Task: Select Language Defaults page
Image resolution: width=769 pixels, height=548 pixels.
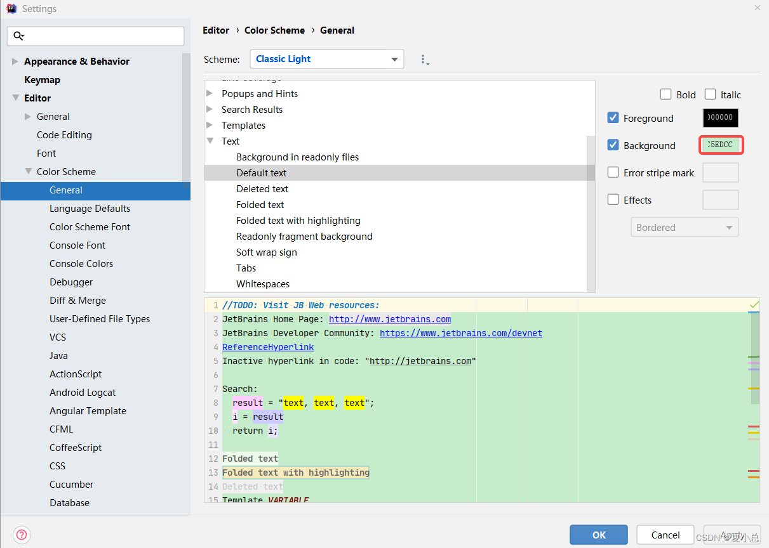Action: coord(90,209)
